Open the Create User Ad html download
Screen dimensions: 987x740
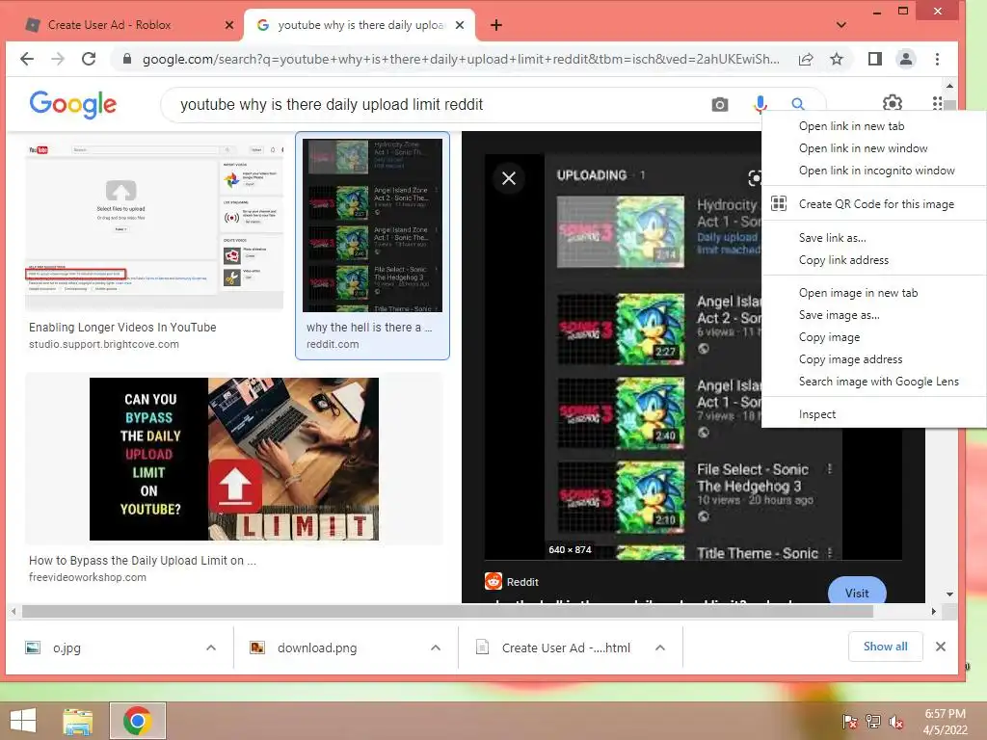565,647
